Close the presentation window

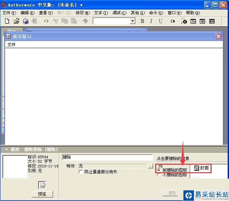pos(218,36)
